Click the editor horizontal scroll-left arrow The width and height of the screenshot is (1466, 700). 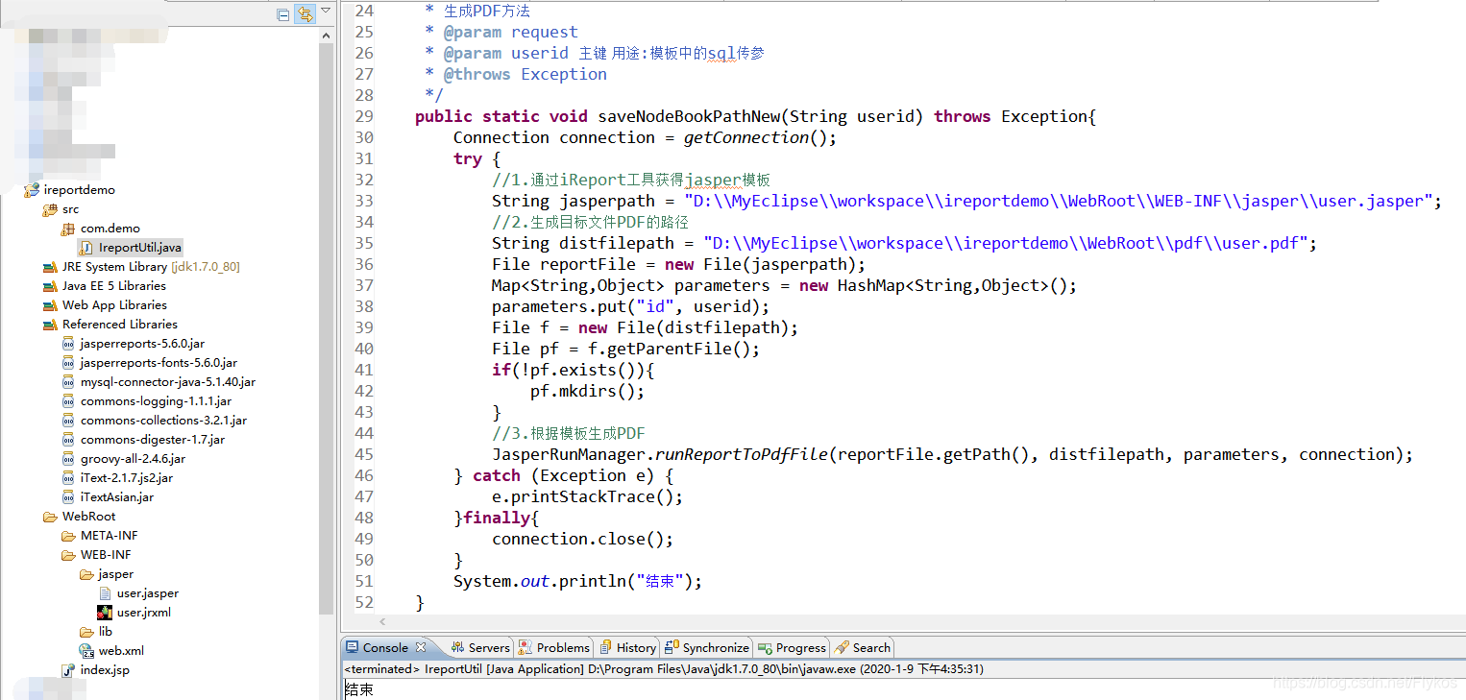click(382, 622)
